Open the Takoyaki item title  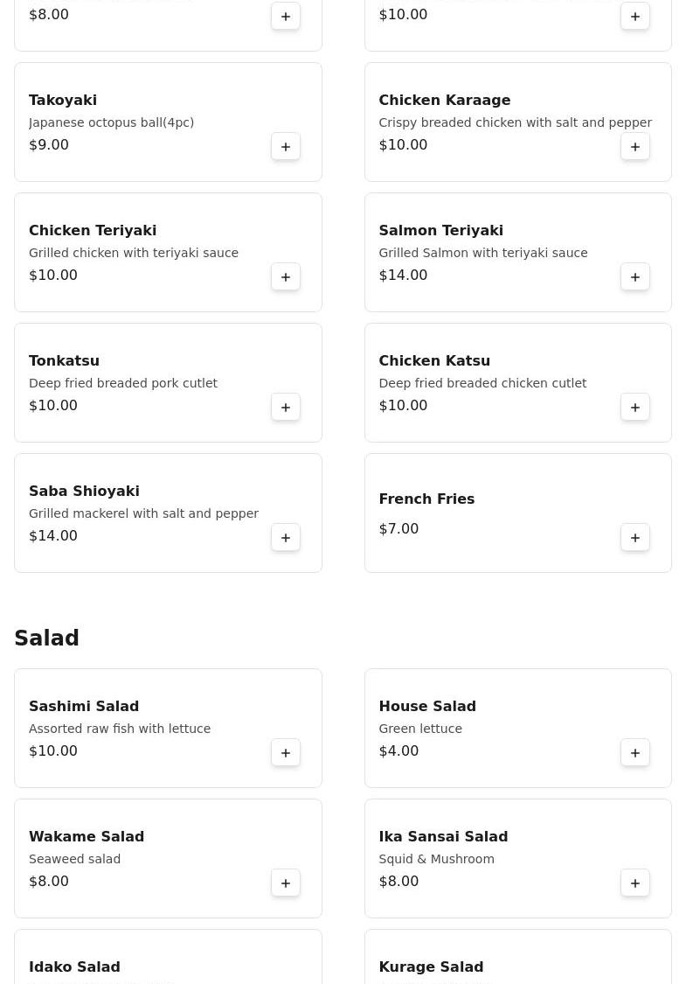pyautogui.click(x=63, y=100)
